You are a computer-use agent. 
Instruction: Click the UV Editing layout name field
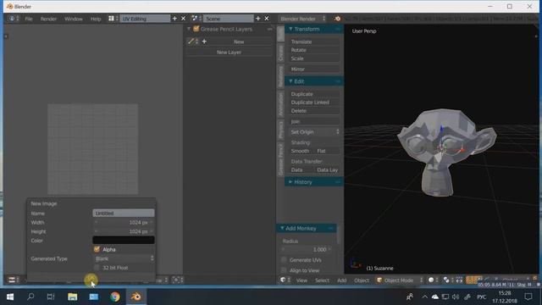(145, 19)
